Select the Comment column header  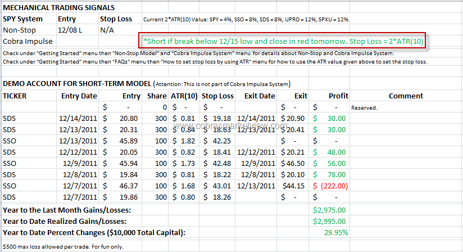pyautogui.click(x=406, y=96)
